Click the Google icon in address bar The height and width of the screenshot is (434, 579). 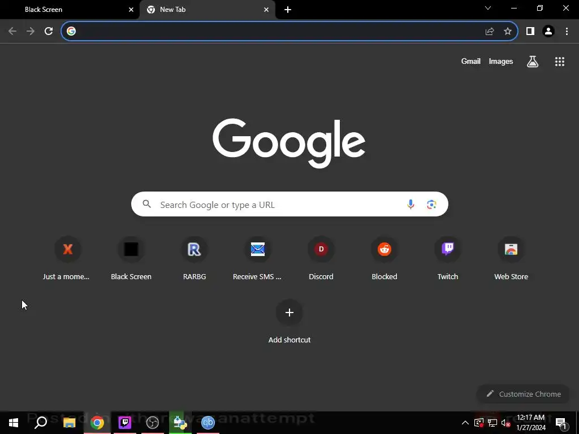pyautogui.click(x=71, y=31)
